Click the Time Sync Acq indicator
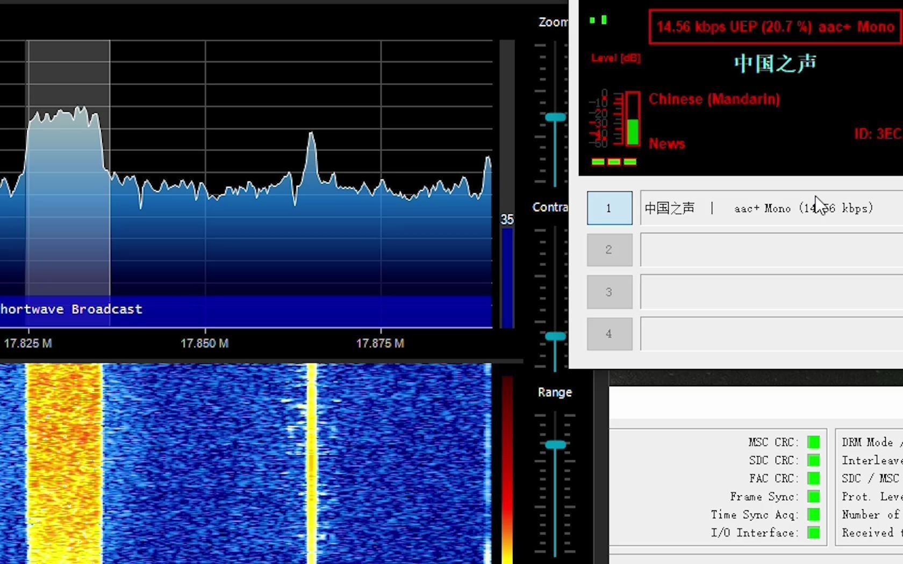The image size is (903, 564). coord(813,515)
